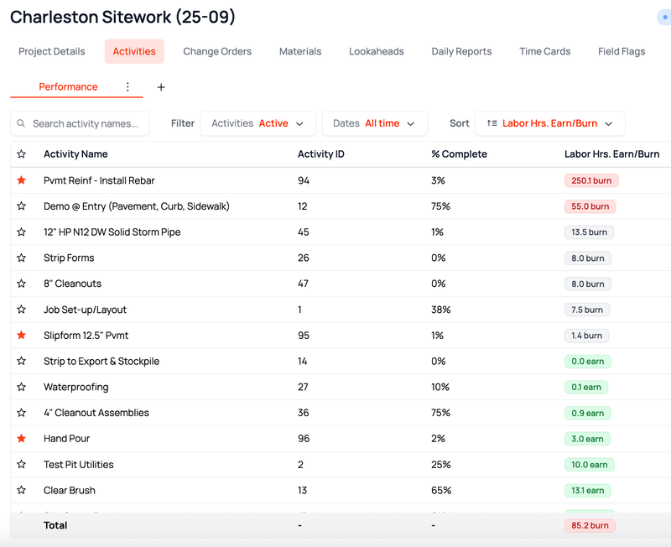Unstar the Hand Pour activity
Viewport: 671px width, 547px height.
pos(22,438)
